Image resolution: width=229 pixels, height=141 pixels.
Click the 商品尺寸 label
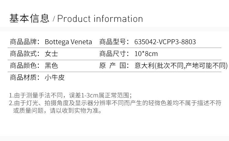pyautogui.click(x=114, y=54)
